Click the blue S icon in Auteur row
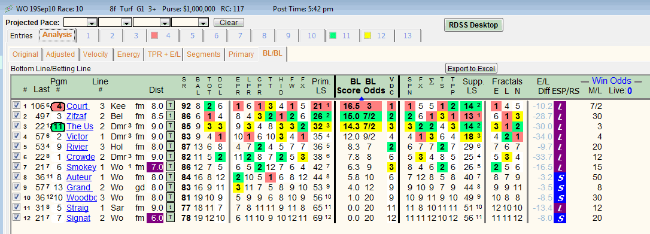This screenshot has width=650, height=234. 560,177
